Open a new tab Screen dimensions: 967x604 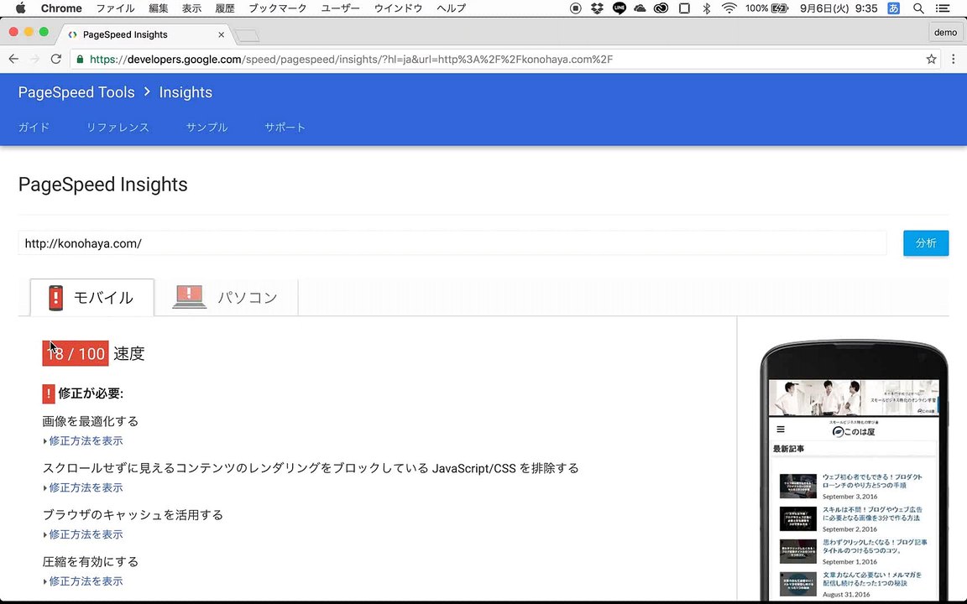point(248,35)
